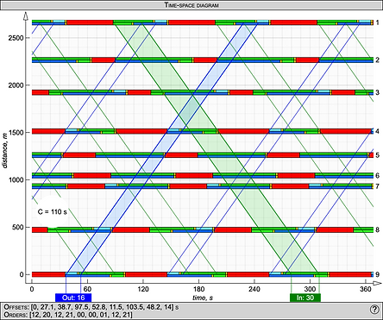
Task: Select intersection label 2 on right edge
Action: 378,60
